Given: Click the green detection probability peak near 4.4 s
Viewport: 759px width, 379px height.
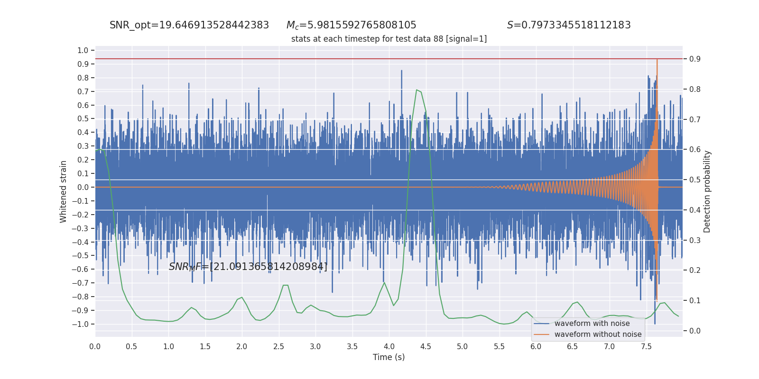Looking at the screenshot, I should (417, 90).
